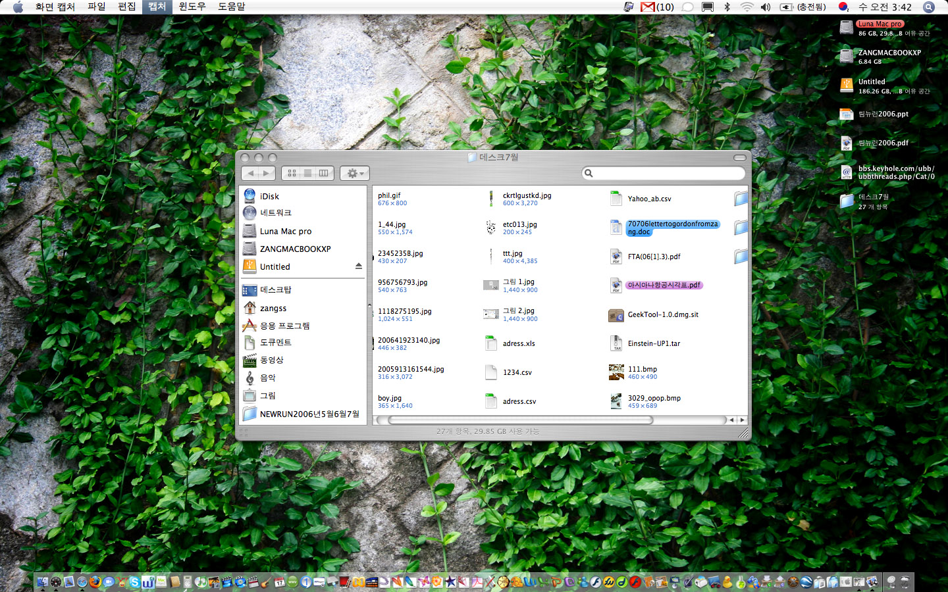Open the 윈도우 menu in menu bar

coord(192,7)
